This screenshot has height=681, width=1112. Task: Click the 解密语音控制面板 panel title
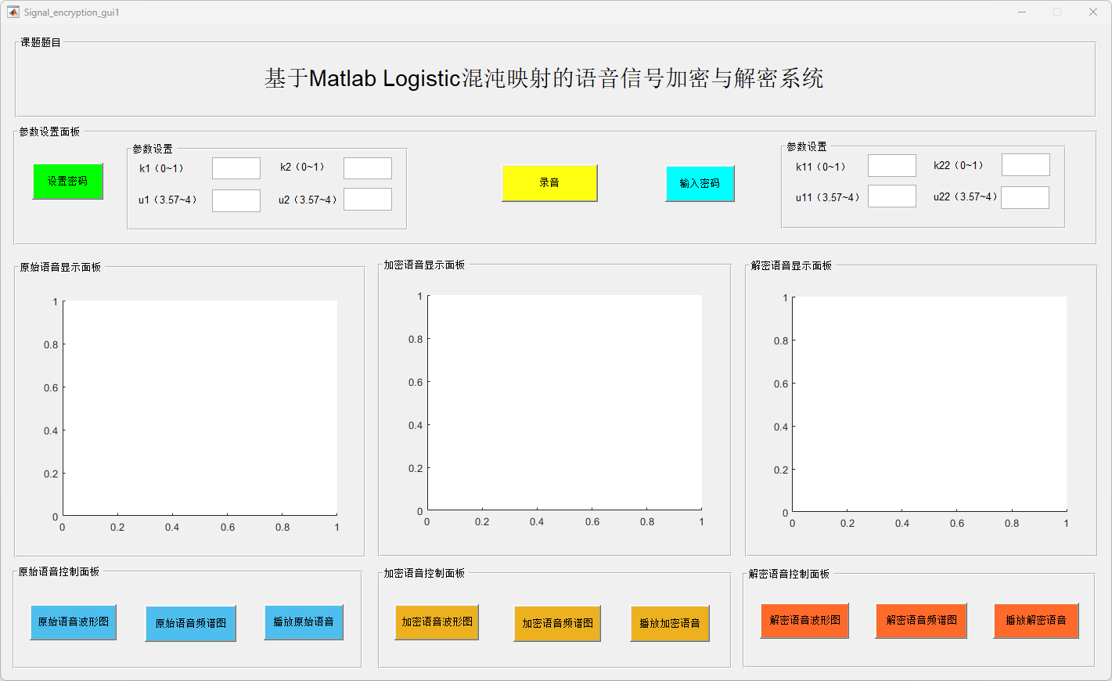[x=790, y=575]
